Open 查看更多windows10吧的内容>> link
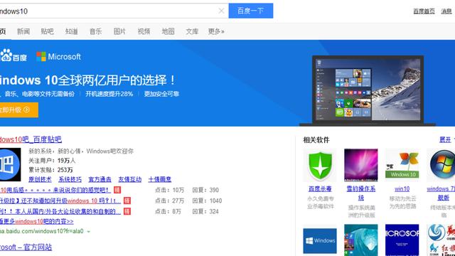 coord(36,221)
